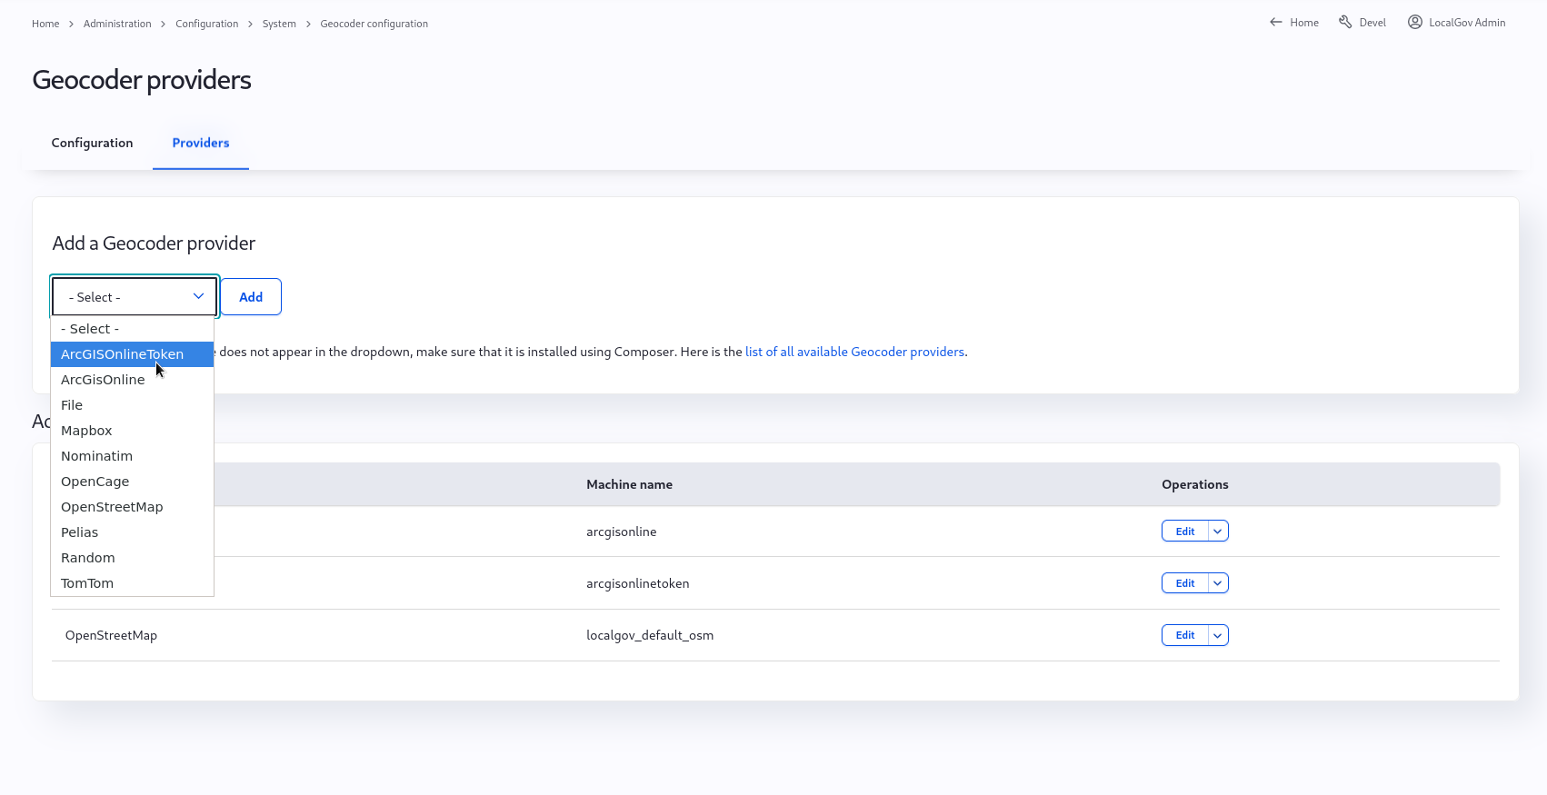Click the Add a Geocoder provider heading

pos(154,243)
